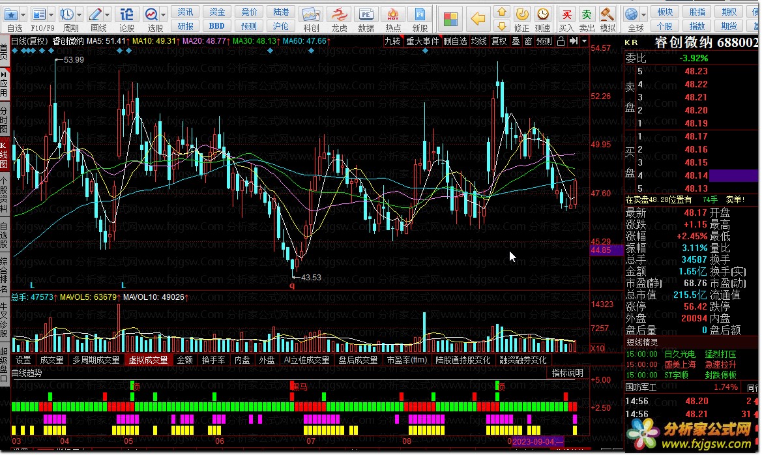This screenshot has height=455, width=762.
Task: Click the 竞价 auction button
Action: tap(249, 12)
